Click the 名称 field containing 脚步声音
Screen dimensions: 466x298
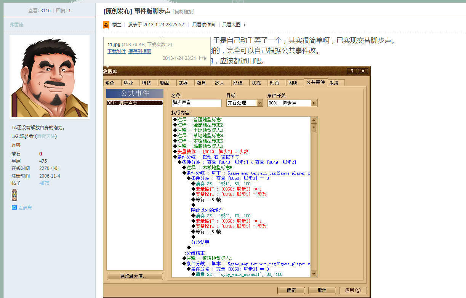click(196, 103)
